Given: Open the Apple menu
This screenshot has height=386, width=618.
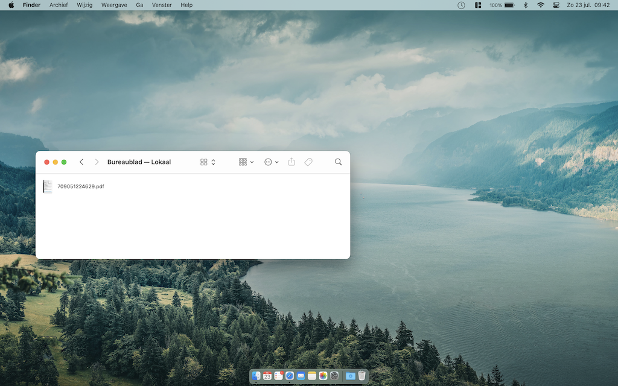Looking at the screenshot, I should click(11, 5).
